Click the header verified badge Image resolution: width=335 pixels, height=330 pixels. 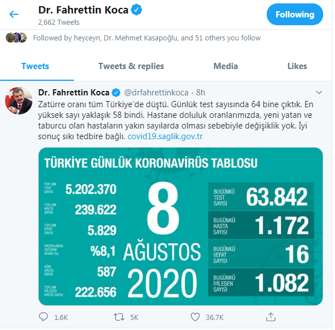tap(136, 10)
